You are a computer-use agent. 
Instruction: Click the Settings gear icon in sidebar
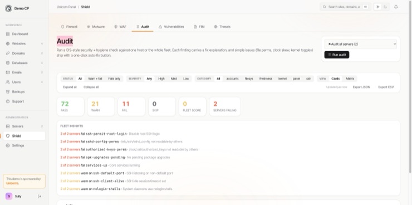click(x=8, y=145)
